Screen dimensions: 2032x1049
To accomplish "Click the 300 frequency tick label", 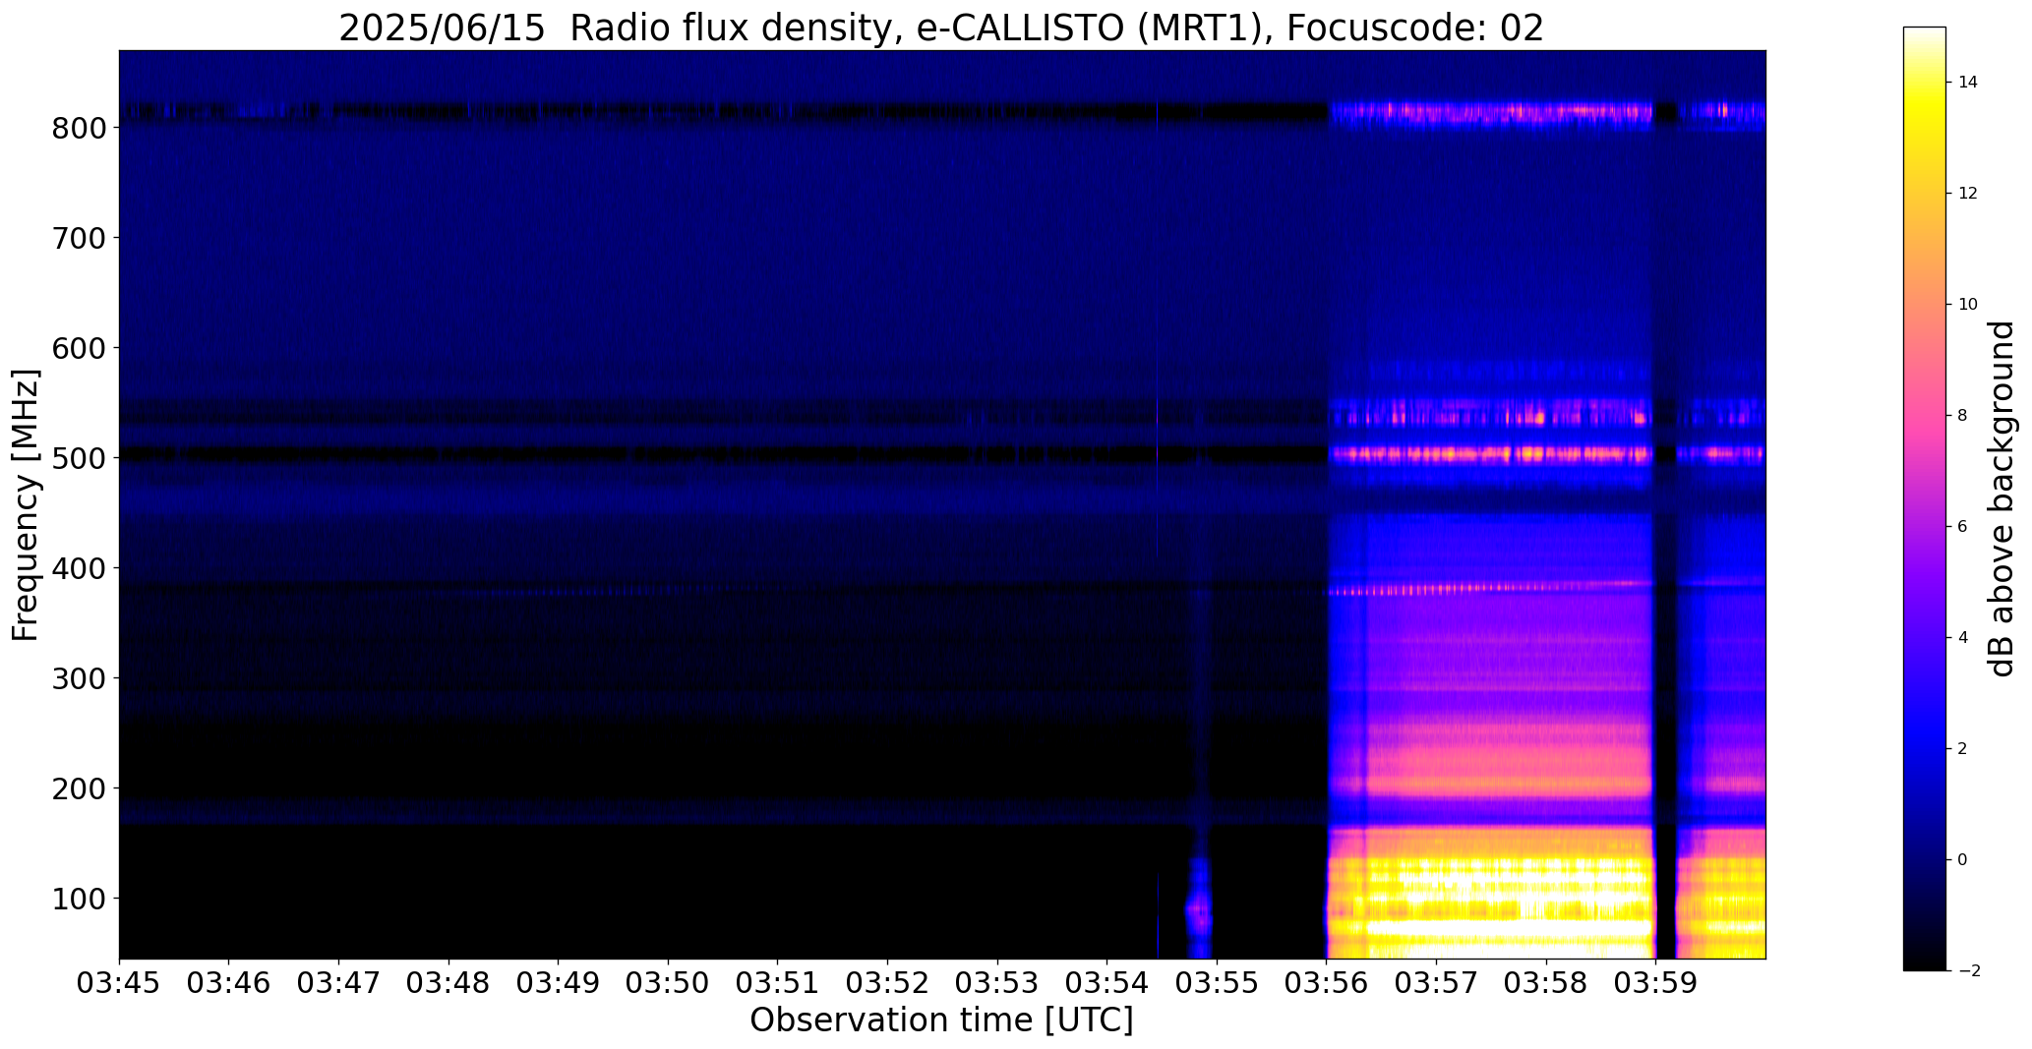I will [77, 678].
